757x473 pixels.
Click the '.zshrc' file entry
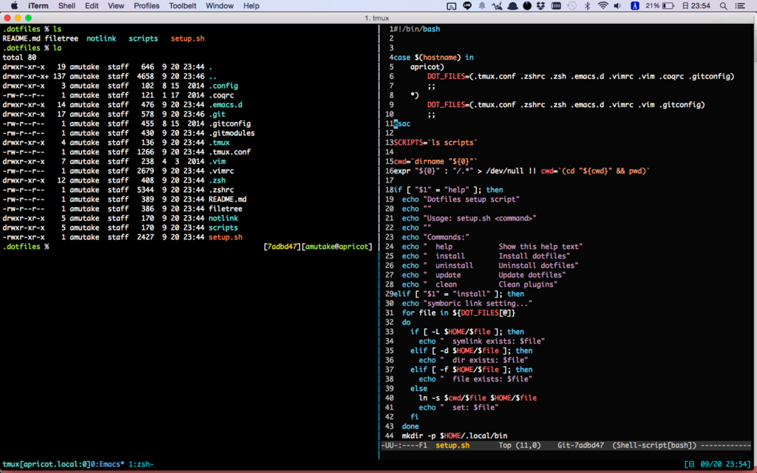click(x=221, y=190)
